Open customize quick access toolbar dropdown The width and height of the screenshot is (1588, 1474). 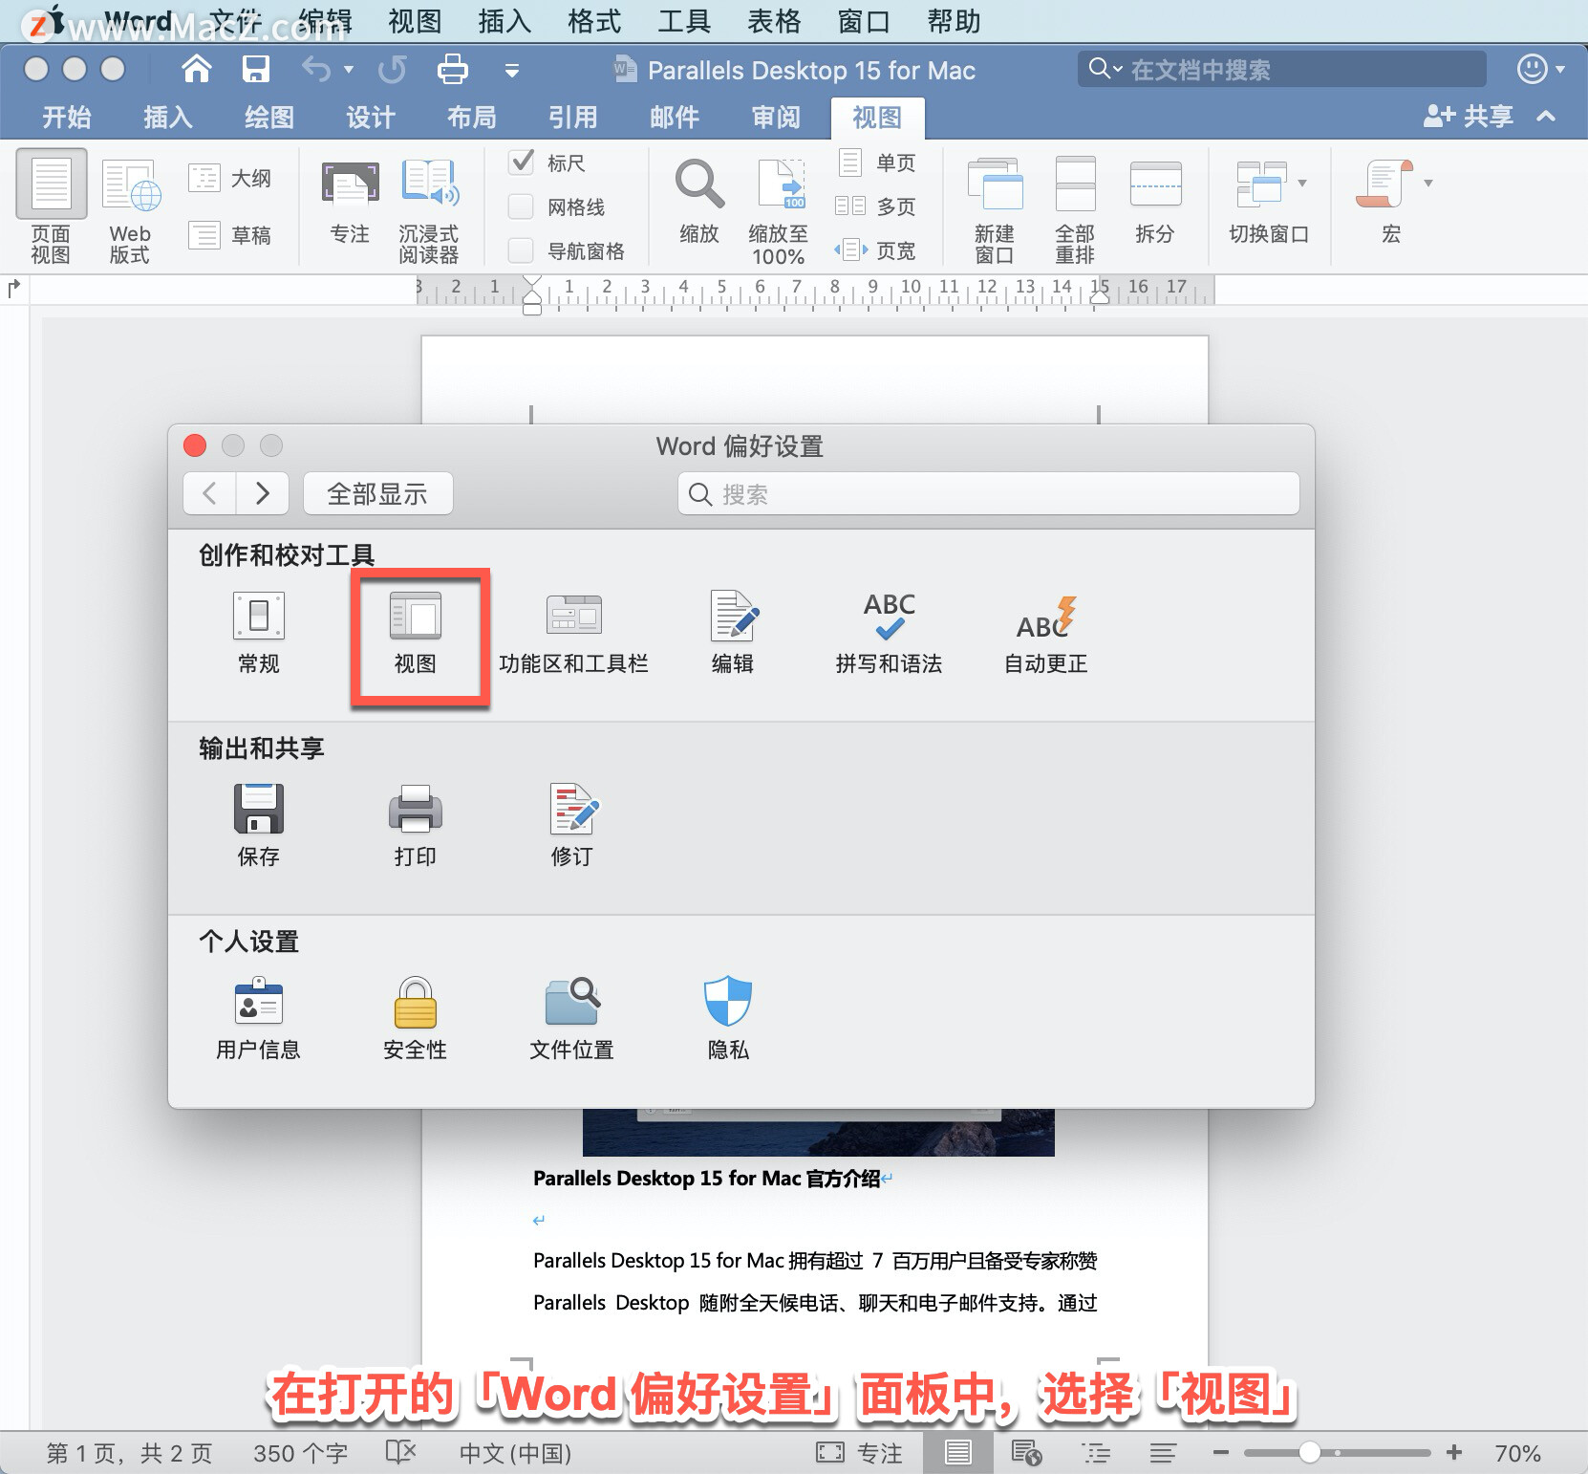[512, 70]
